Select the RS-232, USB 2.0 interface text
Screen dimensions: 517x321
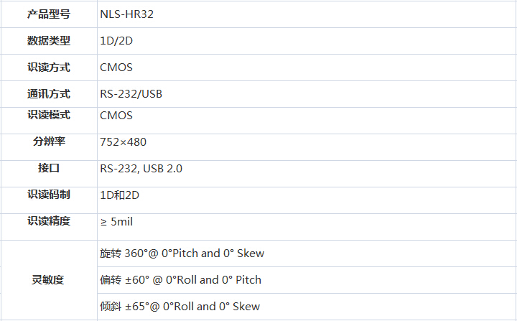(141, 169)
